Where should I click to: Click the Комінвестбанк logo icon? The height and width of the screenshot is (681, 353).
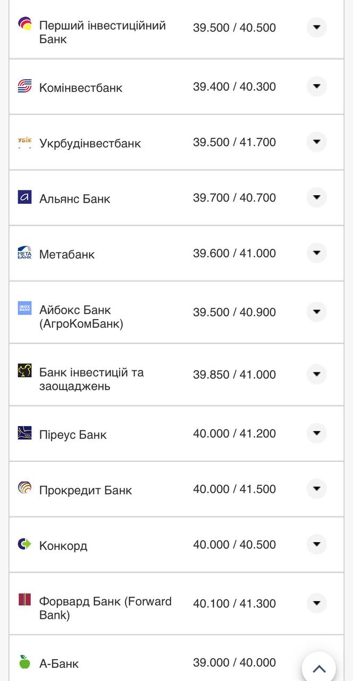(x=24, y=86)
